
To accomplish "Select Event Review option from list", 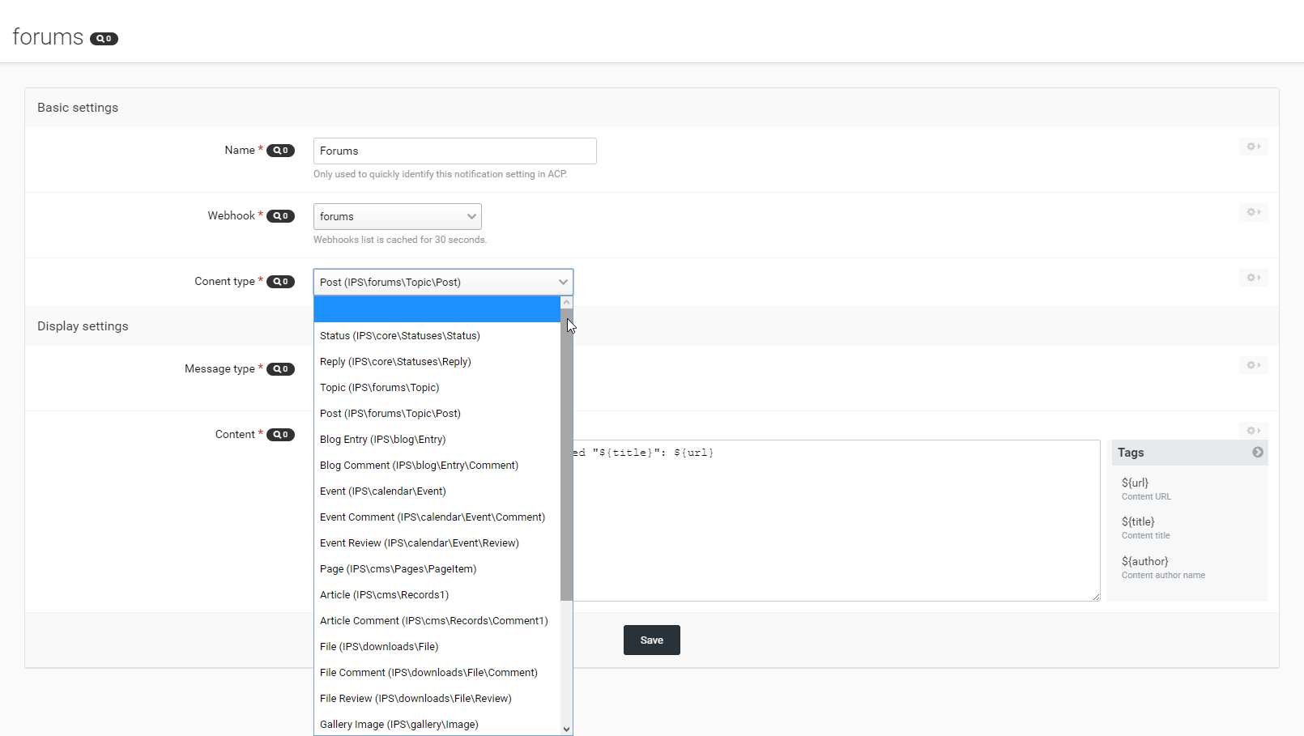I will pyautogui.click(x=419, y=543).
